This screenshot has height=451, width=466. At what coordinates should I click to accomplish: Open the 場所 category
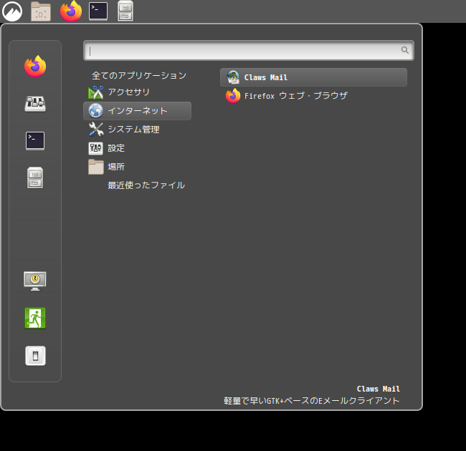click(138, 167)
